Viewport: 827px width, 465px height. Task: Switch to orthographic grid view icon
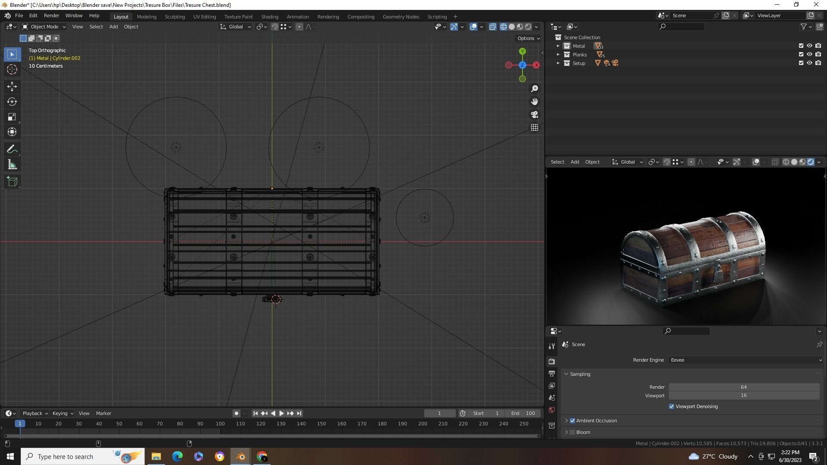click(535, 127)
